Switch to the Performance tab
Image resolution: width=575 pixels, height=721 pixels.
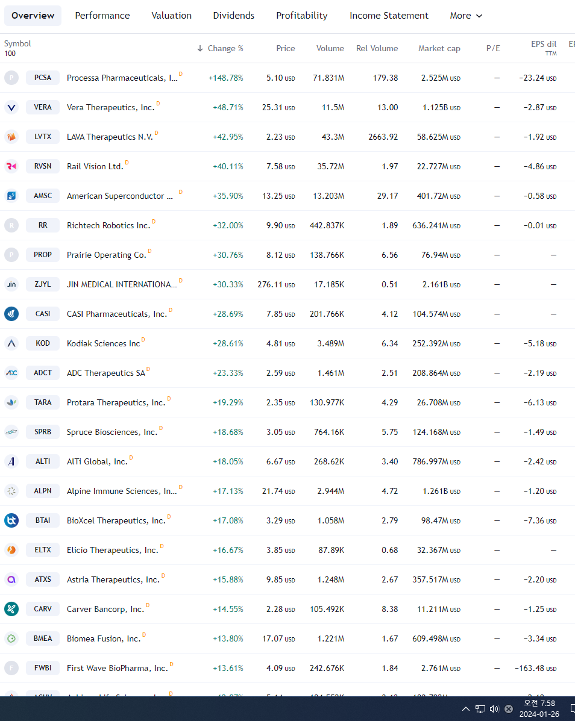102,16
